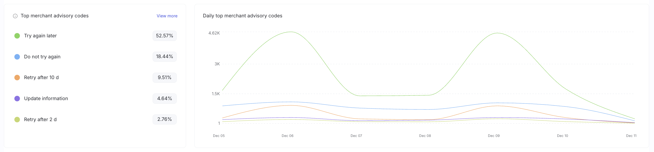Toggle the Do not try again series visibility

point(42,56)
